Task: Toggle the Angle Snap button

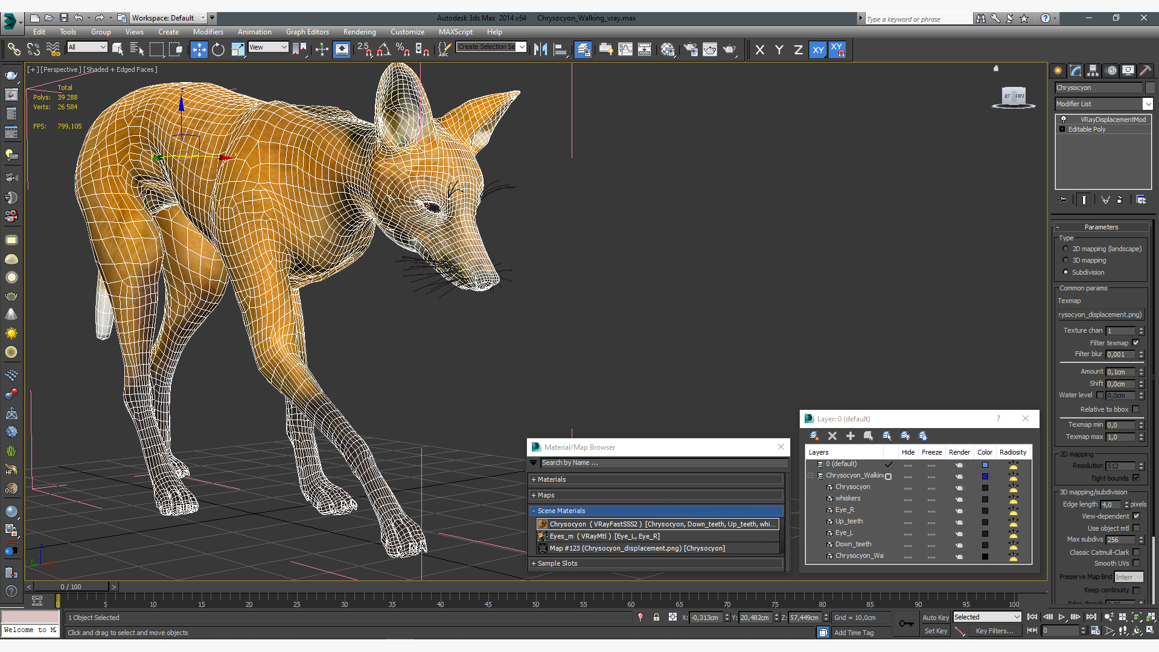Action: click(384, 50)
